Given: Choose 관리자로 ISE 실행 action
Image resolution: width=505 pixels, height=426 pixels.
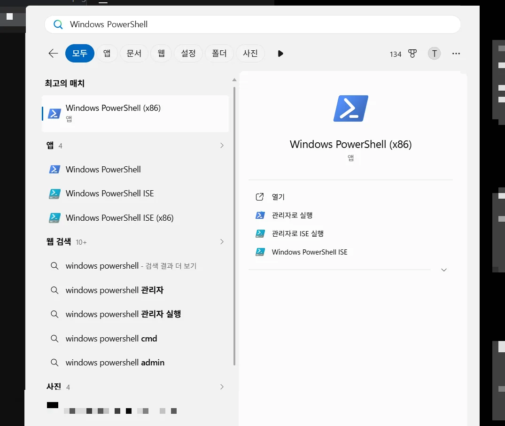Looking at the screenshot, I should pos(297,233).
